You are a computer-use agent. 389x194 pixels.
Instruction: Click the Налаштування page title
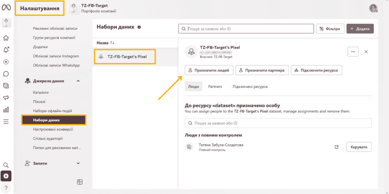click(x=40, y=8)
